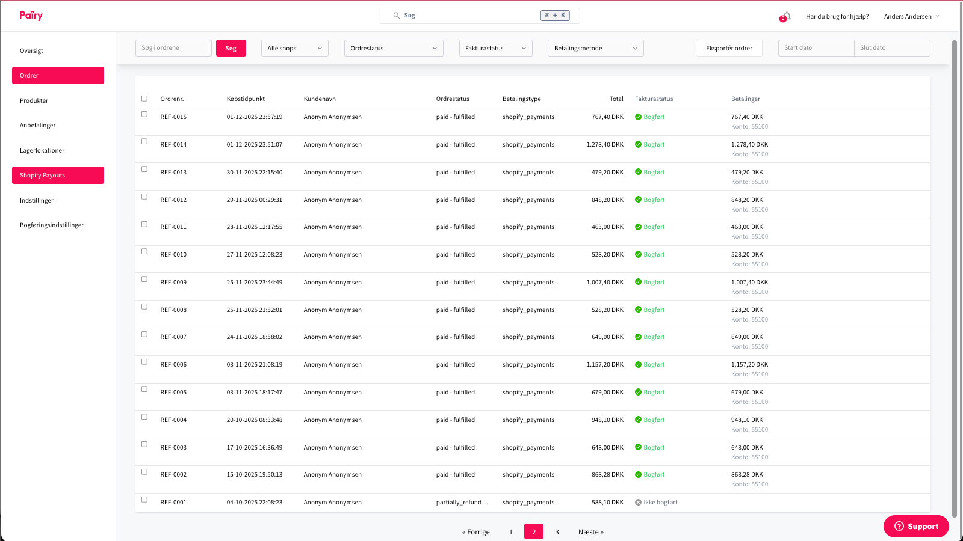Open the Pairy logo homepage

pyautogui.click(x=29, y=15)
